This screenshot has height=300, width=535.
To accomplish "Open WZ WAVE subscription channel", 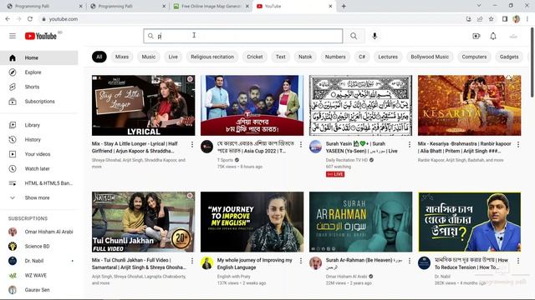I will (x=39, y=276).
